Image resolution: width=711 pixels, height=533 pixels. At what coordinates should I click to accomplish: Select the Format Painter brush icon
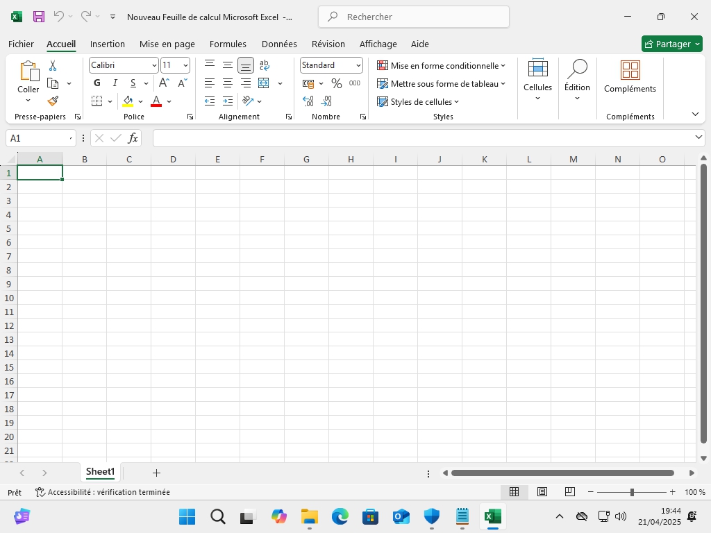coord(53,101)
